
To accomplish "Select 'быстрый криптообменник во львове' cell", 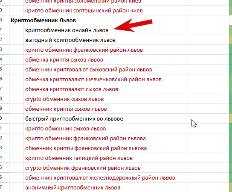I will click(x=105, y=118).
